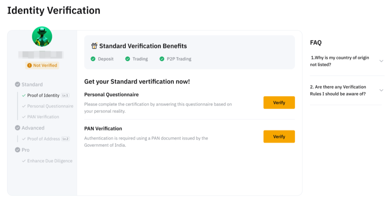
Task: Select Proof of Identity in the sidebar
Action: pyautogui.click(x=43, y=95)
